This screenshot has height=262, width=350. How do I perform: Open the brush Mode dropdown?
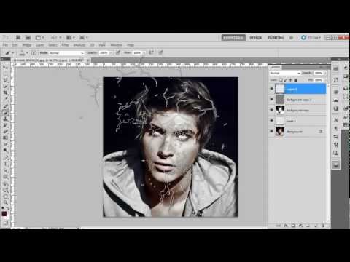tap(66, 53)
